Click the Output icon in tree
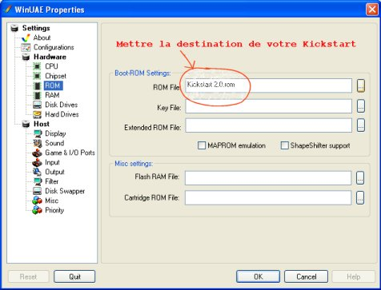Image resolution: width=381 pixels, height=290 pixels. point(37,172)
